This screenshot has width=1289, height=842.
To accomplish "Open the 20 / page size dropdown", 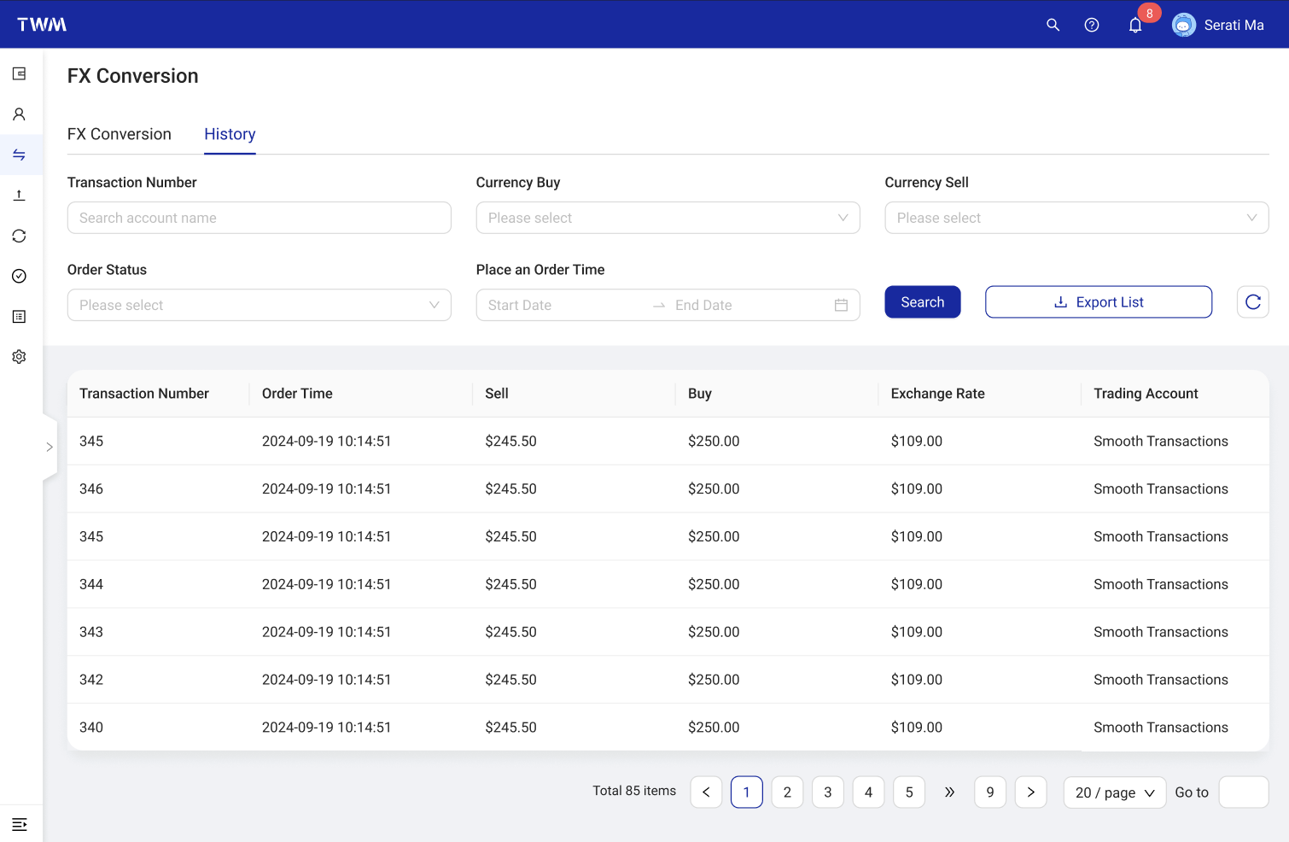I will coord(1115,792).
